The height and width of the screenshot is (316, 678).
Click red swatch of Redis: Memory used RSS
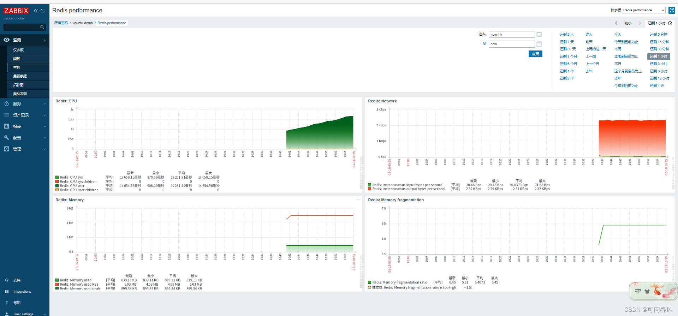[57, 284]
